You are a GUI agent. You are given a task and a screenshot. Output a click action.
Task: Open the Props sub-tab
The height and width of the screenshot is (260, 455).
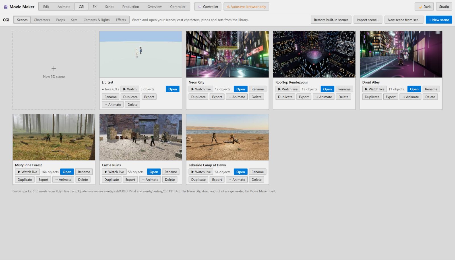60,20
